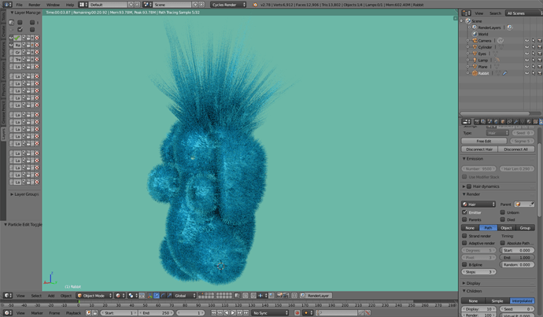Hide Rabbit using its eye toggle
Viewport: 543px width, 317px height.
[x=526, y=73]
